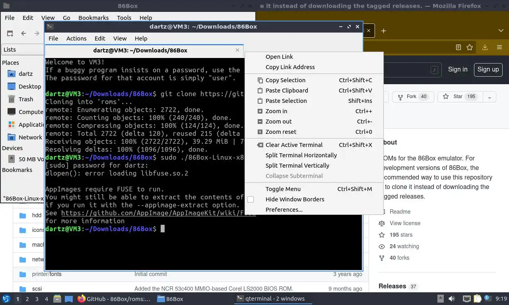Click the application menu icon in taskbar
This screenshot has height=305, width=509.
tap(6, 299)
